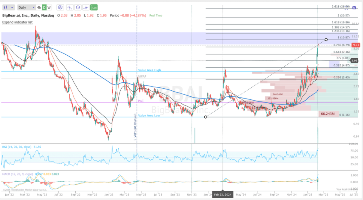Click the Jan '23 time axis label
The image size is (363, 200).
(x=109, y=194)
